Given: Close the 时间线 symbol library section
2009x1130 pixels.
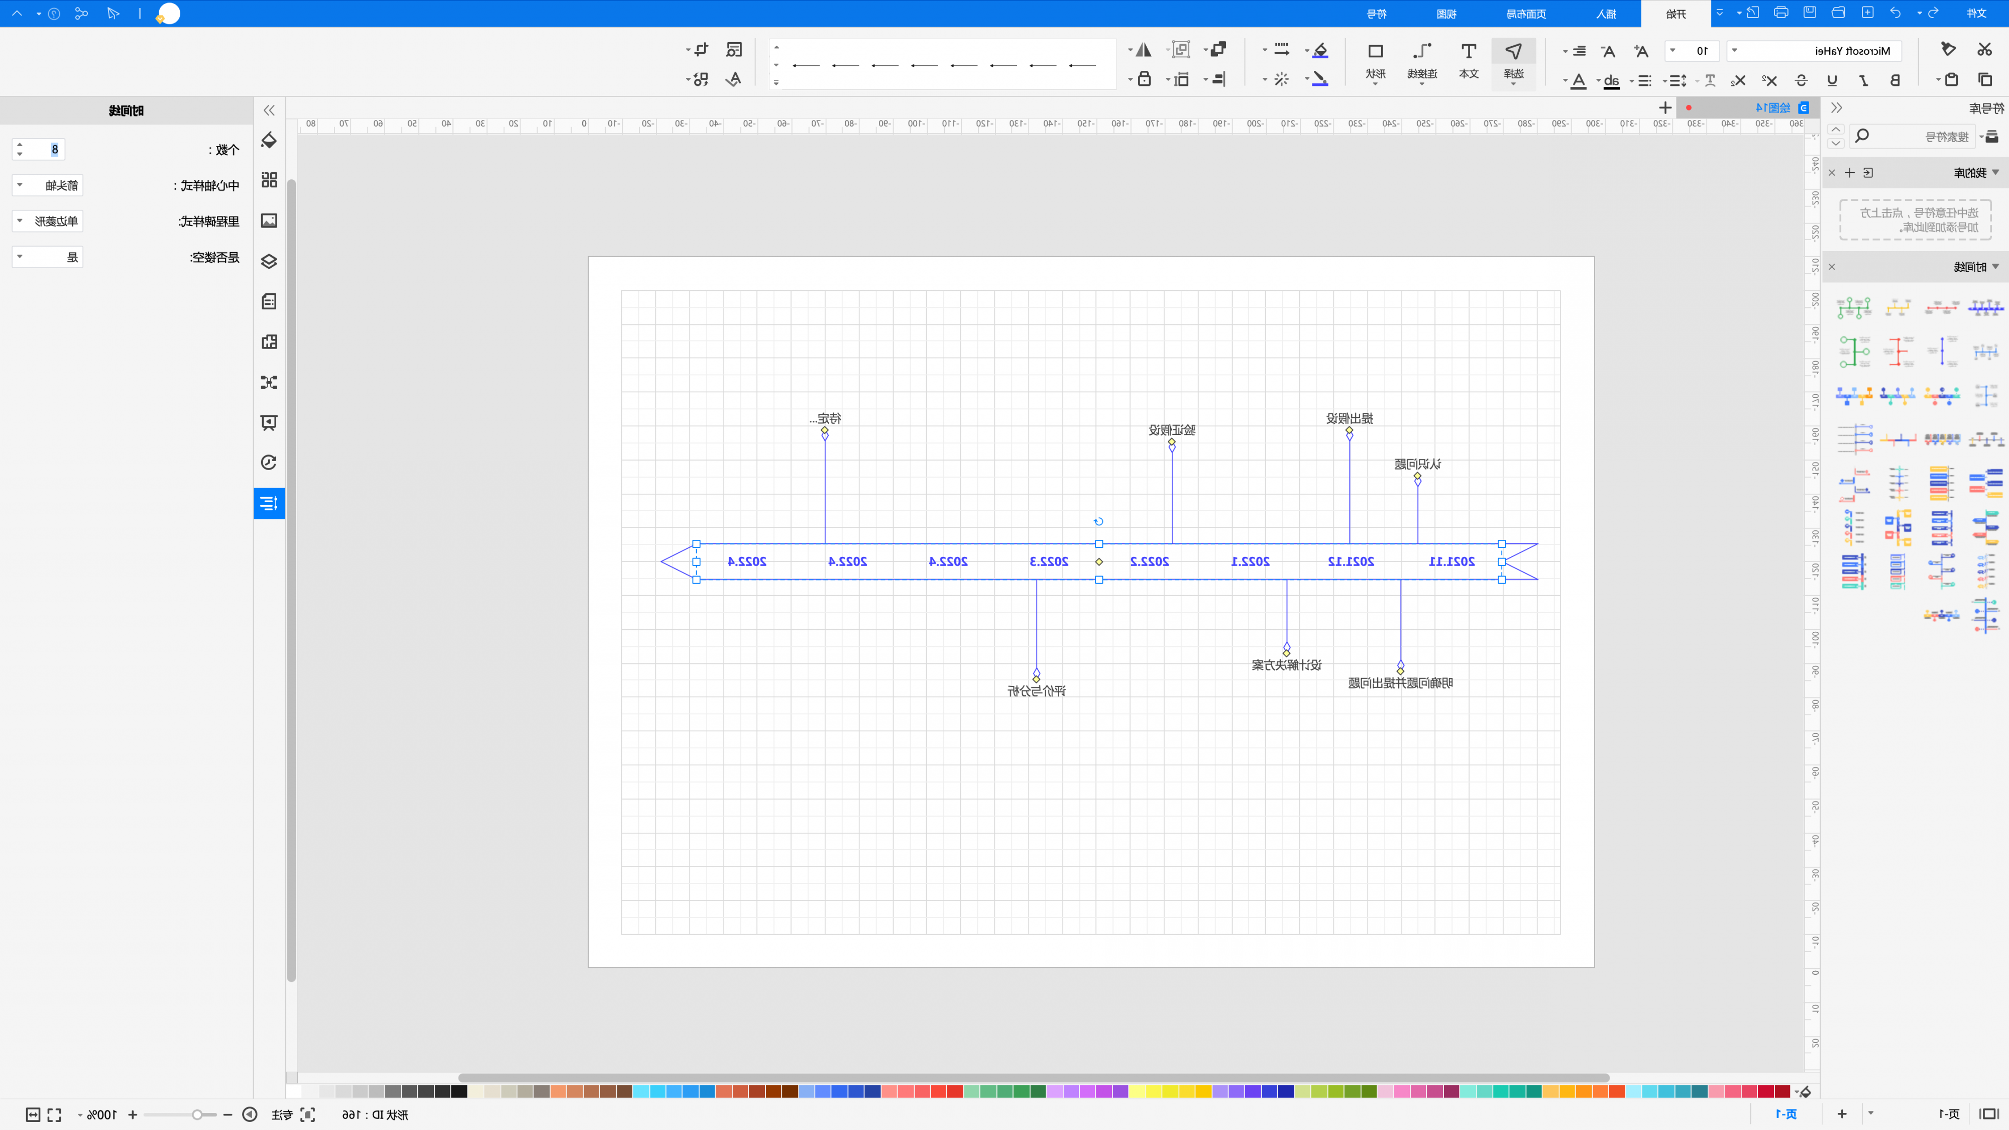Looking at the screenshot, I should pyautogui.click(x=1832, y=267).
